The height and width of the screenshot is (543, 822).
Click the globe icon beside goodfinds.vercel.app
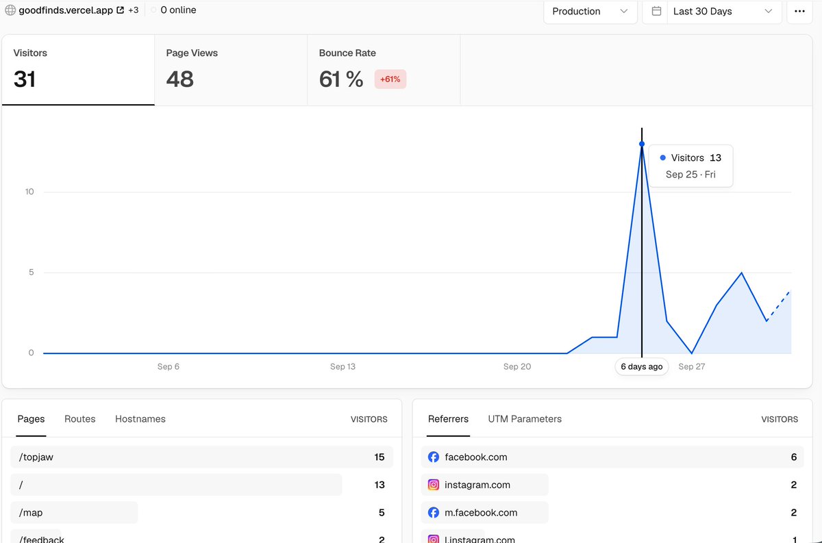tap(10, 10)
